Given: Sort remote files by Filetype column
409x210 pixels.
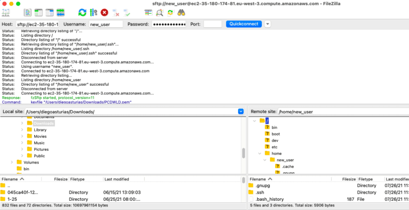Looking at the screenshot, I should tap(370, 179).
